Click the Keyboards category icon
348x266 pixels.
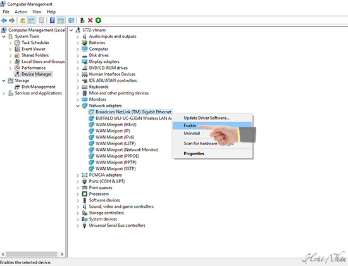[84, 87]
